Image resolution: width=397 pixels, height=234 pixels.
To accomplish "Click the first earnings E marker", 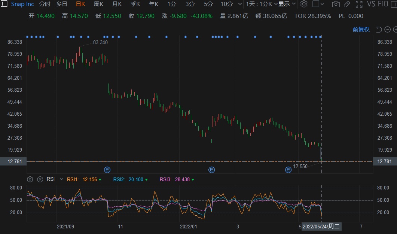I will pyautogui.click(x=107, y=170).
